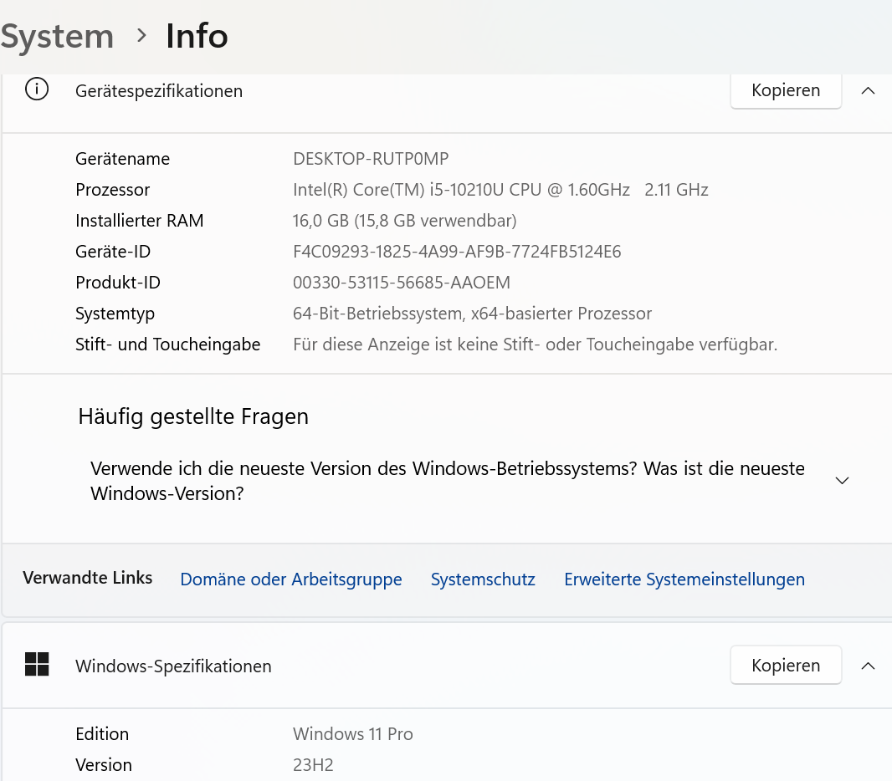This screenshot has height=781, width=892.
Task: Click the Systemtyp label
Action: pyautogui.click(x=115, y=314)
